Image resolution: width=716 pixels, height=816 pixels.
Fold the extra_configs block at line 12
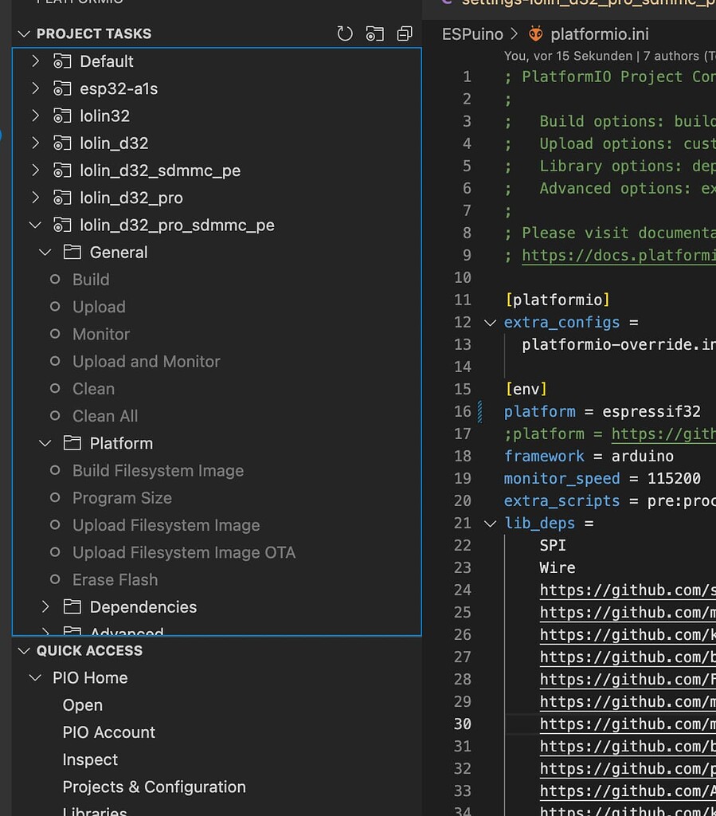click(x=490, y=324)
